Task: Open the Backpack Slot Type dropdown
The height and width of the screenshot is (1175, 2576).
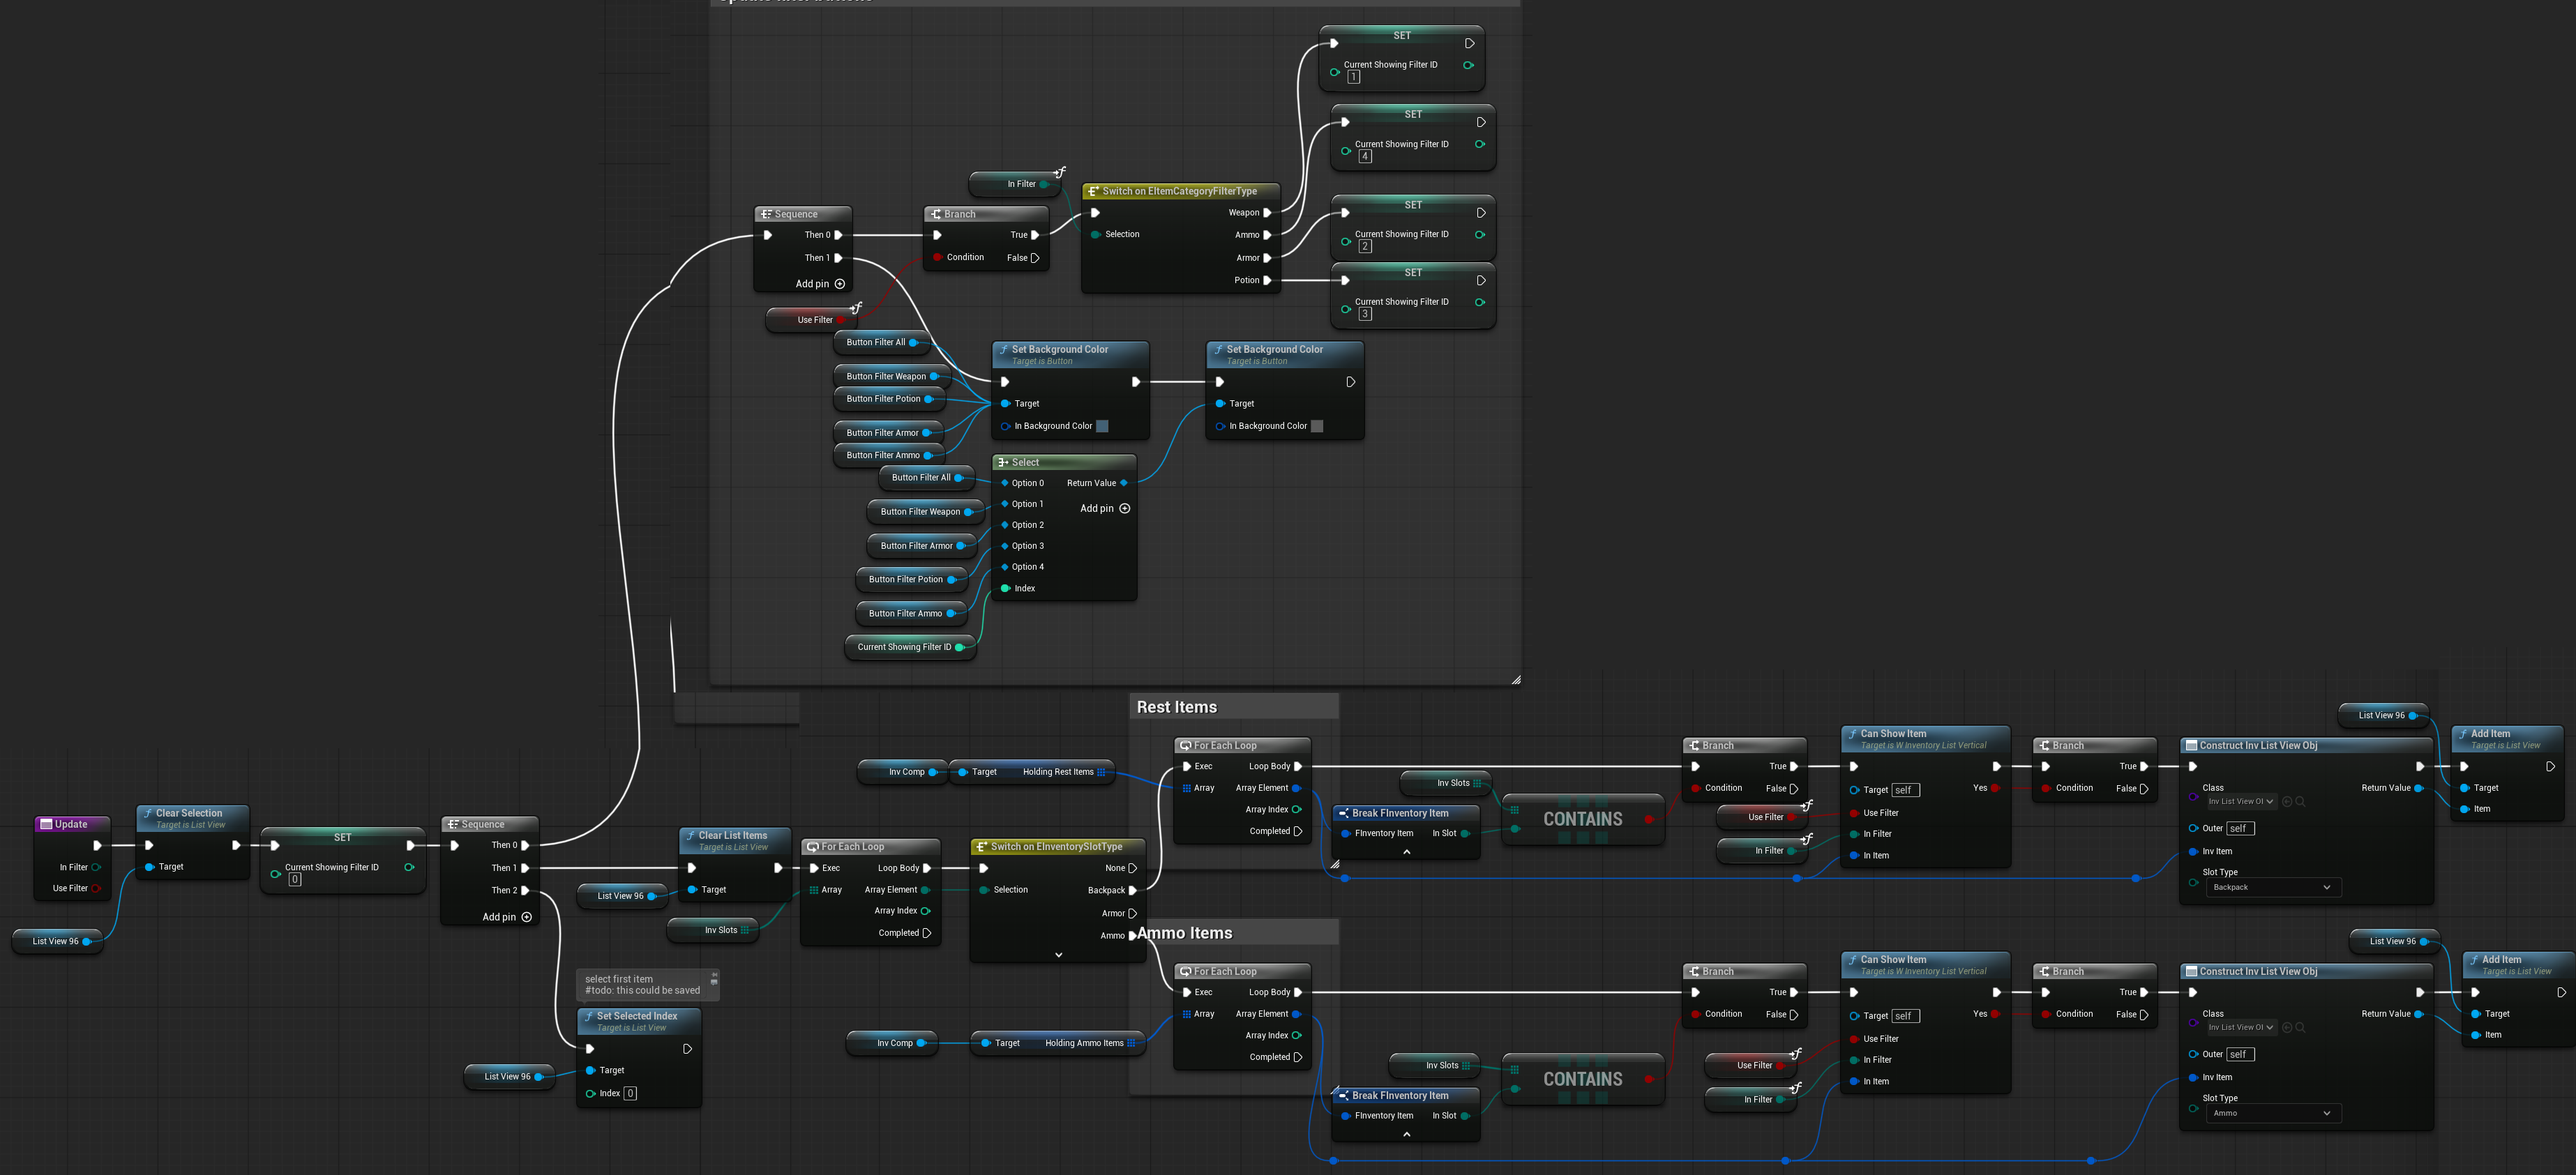Action: (x=2273, y=887)
